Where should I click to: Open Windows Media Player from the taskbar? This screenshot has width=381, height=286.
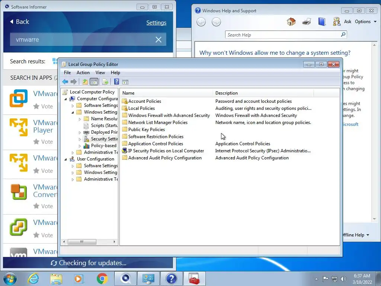(79, 279)
